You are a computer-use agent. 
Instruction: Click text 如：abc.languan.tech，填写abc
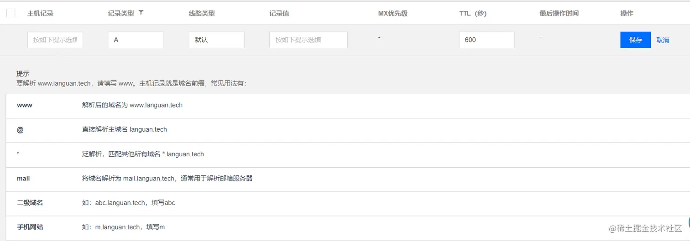[129, 203]
